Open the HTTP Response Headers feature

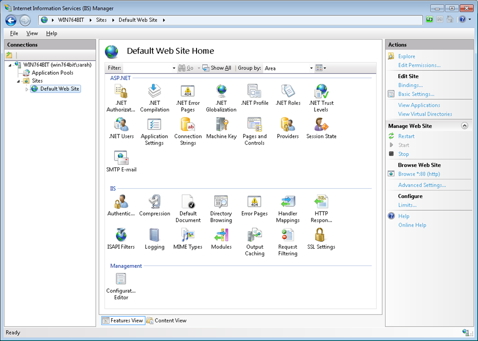pyautogui.click(x=321, y=209)
